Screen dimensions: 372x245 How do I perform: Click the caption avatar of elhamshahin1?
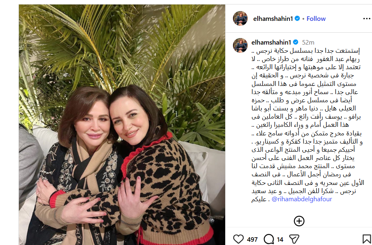pos(240,45)
